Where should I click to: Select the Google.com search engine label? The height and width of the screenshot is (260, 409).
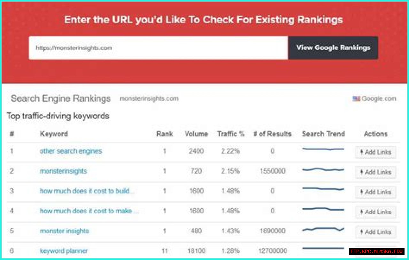[x=379, y=98]
